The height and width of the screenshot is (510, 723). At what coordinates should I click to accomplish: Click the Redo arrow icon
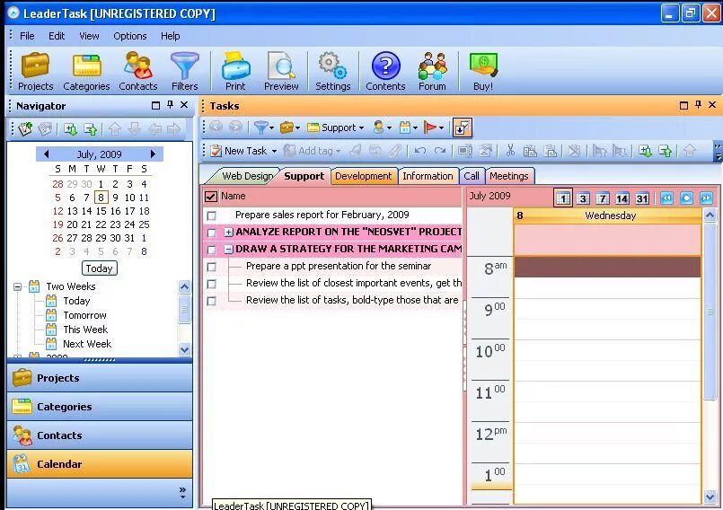[440, 151]
